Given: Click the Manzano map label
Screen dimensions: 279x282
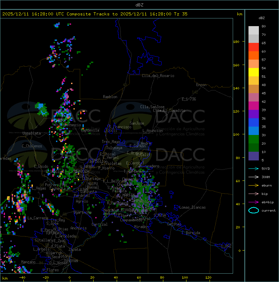Looking at the screenshot, I should [28, 262].
